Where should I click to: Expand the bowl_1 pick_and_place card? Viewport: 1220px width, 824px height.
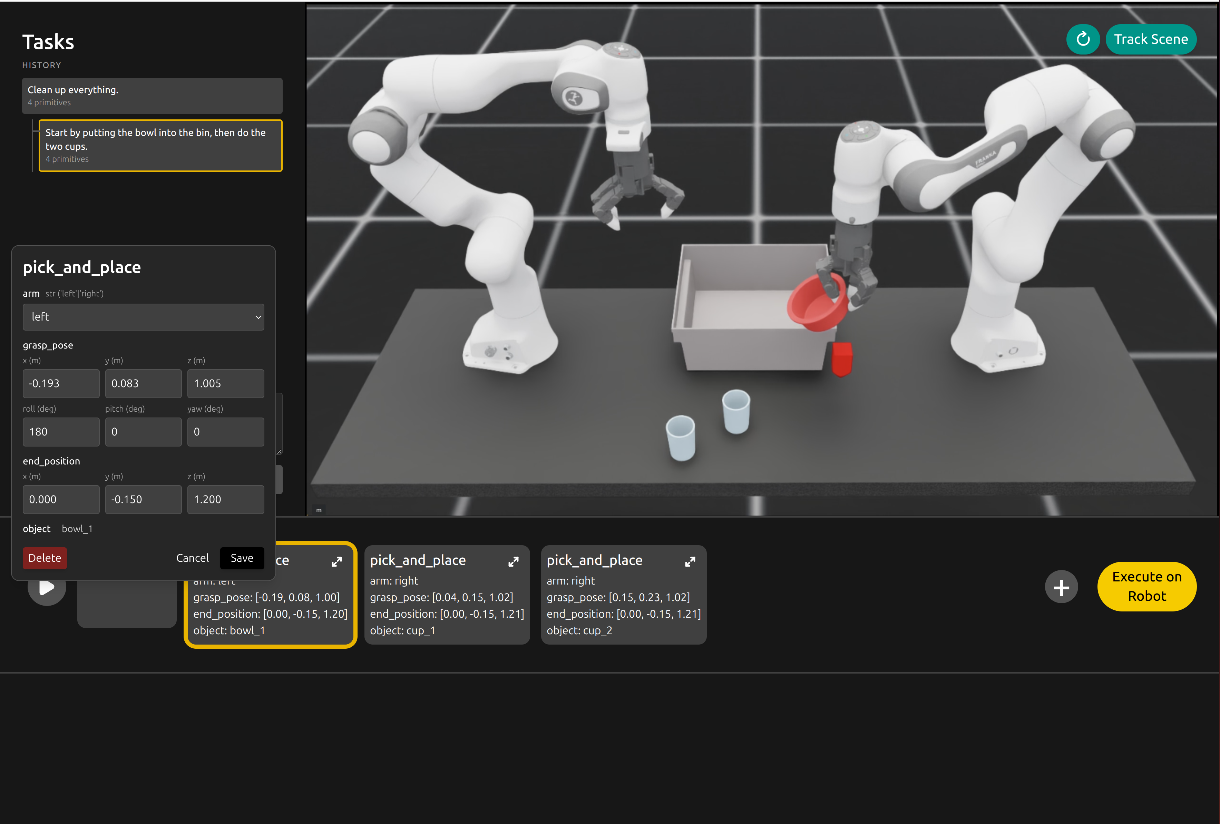point(336,561)
